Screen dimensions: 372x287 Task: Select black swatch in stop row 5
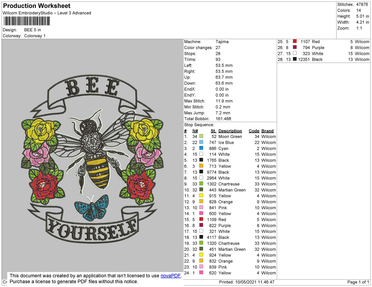click(201, 160)
